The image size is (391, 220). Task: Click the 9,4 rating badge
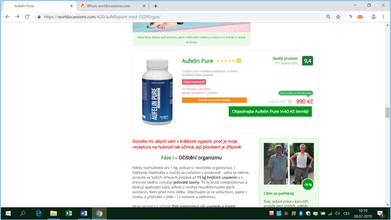click(307, 60)
